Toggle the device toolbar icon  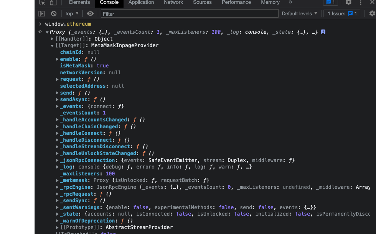tap(53, 3)
